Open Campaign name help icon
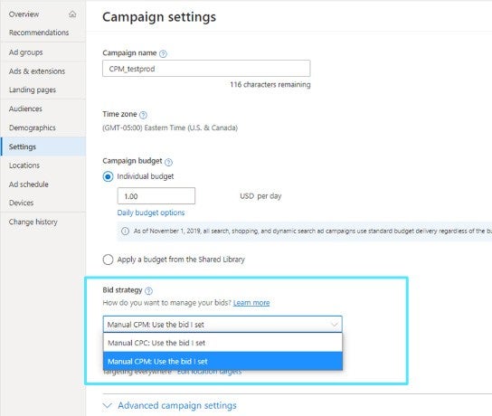Viewport: 492px width, 416px height. (x=163, y=53)
